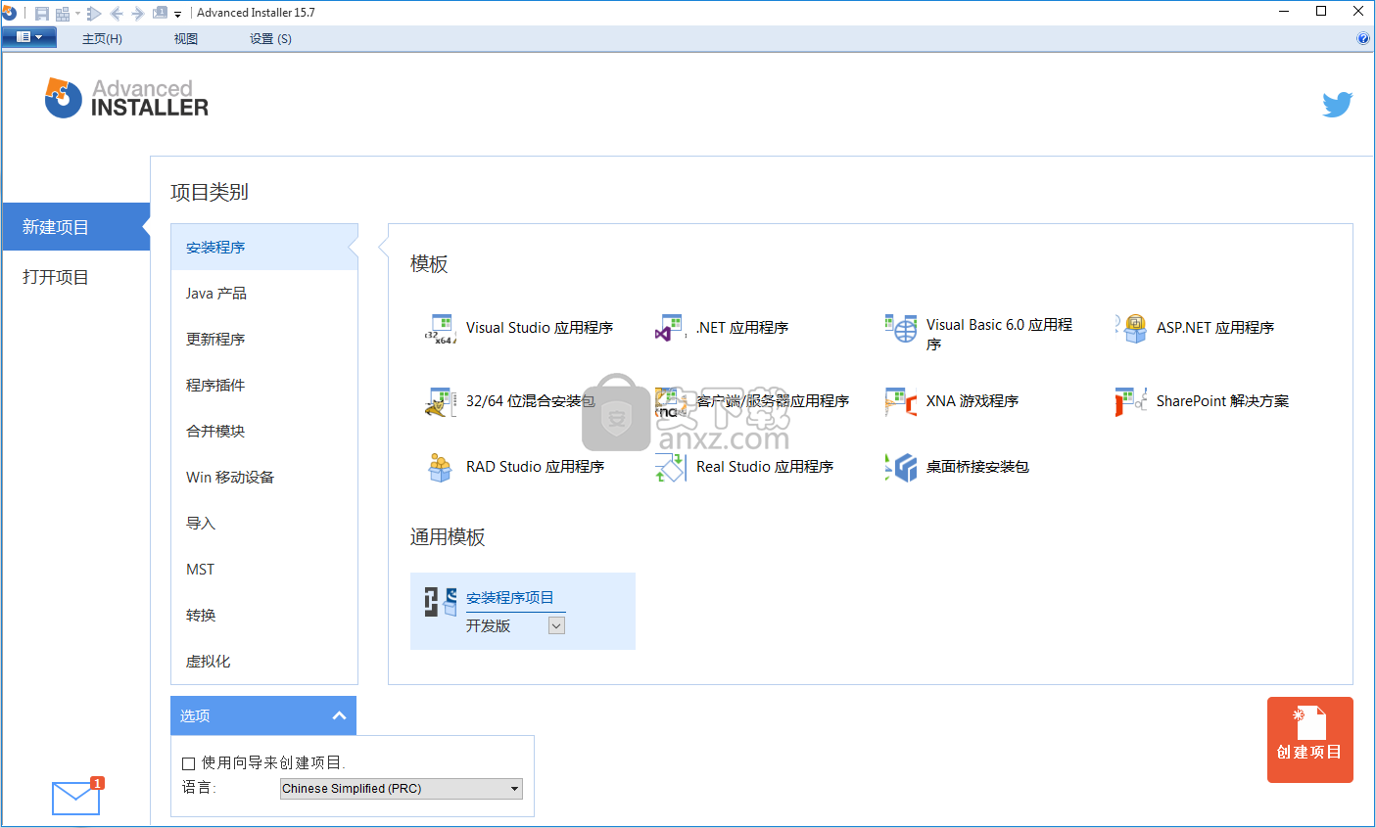Choose the Visual Basic 6.0 应用程序 template icon
Viewport: 1376px width, 828px height.
pos(900,329)
